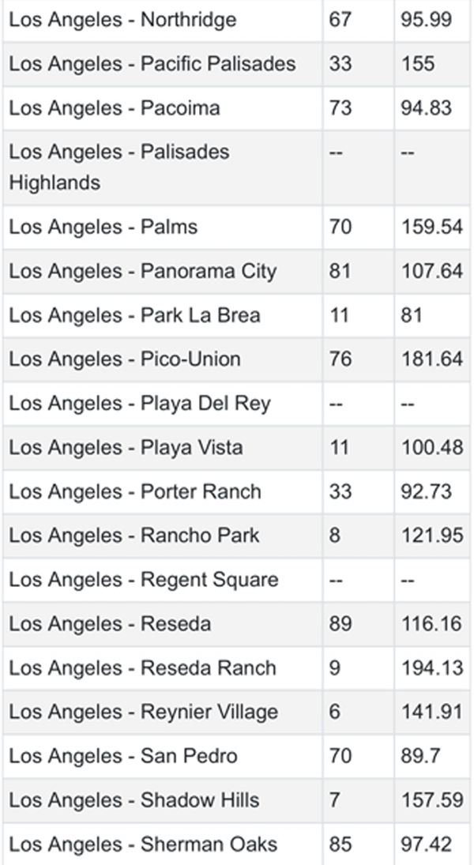Click San Pedro's value 89.7

(x=427, y=756)
